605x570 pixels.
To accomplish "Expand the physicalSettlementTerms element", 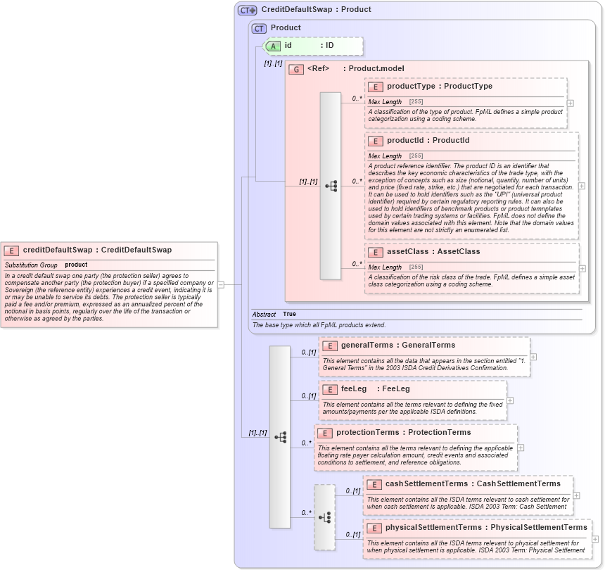I will pyautogui.click(x=595, y=539).
